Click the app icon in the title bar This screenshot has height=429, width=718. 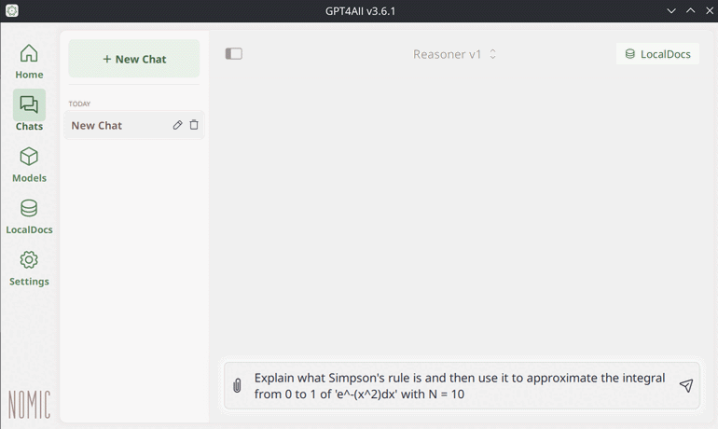click(12, 10)
